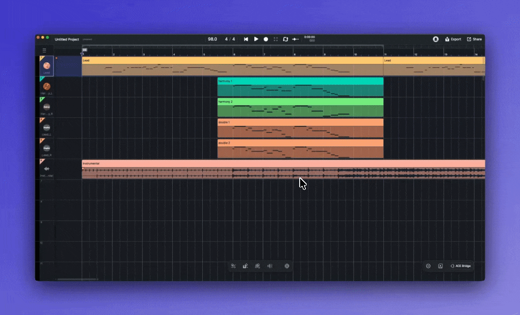Open the time signature 4/4 selector

pos(230,39)
